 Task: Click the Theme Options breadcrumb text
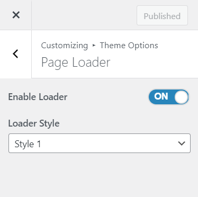[x=129, y=46]
